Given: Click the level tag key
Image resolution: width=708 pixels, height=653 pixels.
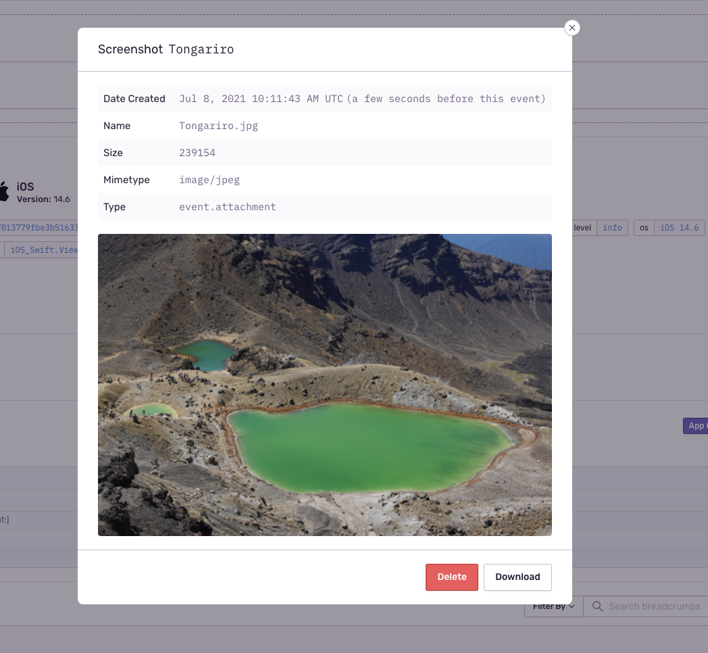Looking at the screenshot, I should click(x=582, y=228).
